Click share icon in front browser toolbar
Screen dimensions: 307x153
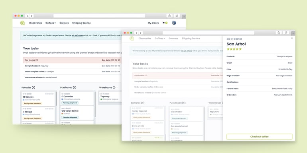tap(279, 33)
